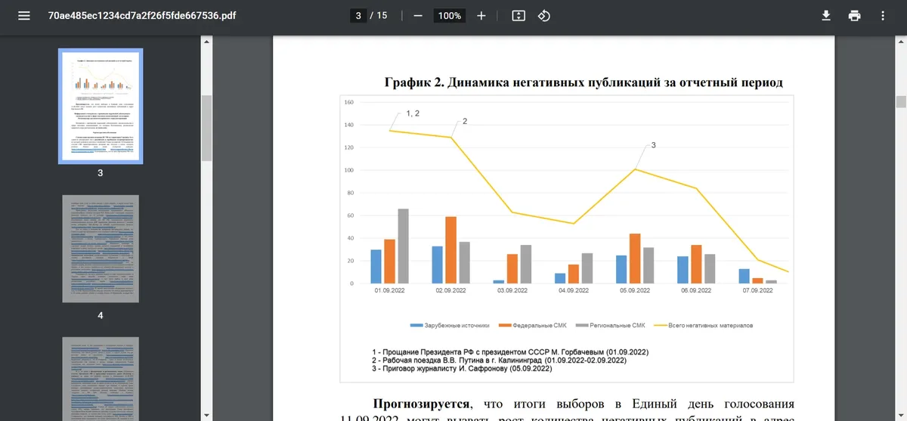Click the orange Федеральные СМК legend swatch
This screenshot has height=421, width=907.
(x=505, y=326)
